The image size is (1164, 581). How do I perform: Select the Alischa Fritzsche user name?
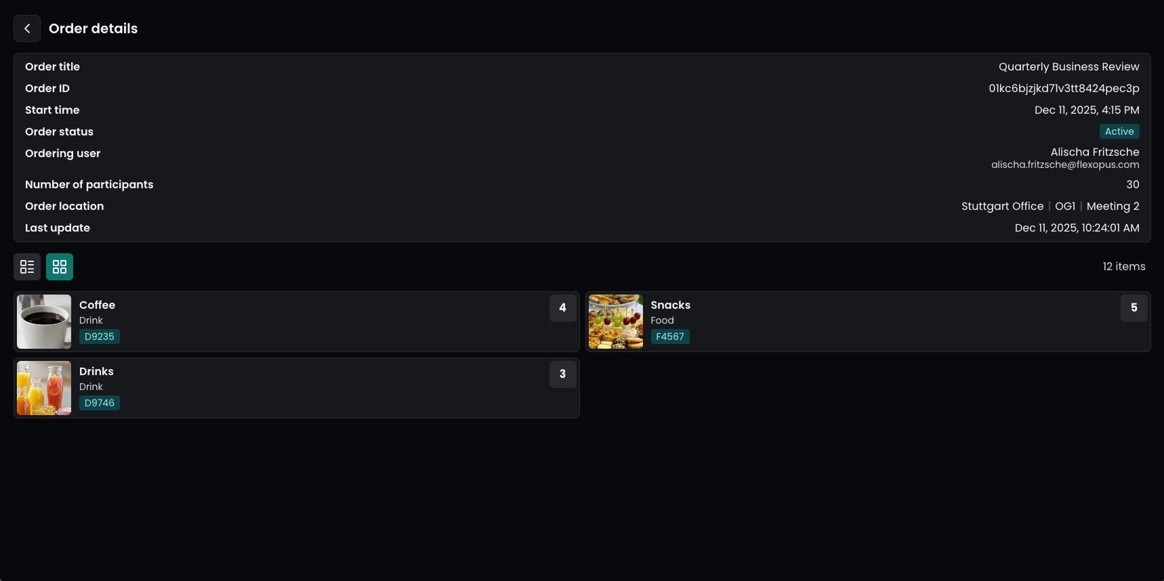1094,152
